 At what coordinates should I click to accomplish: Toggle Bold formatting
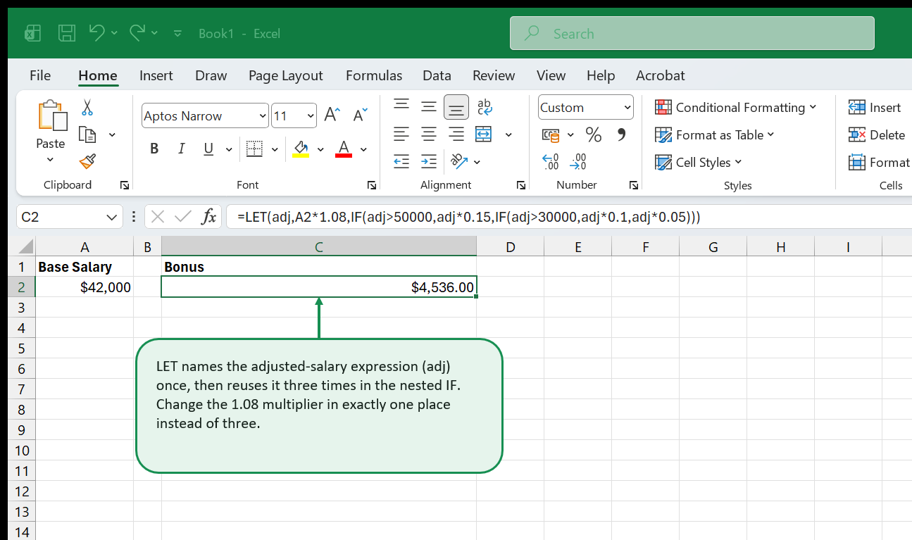154,149
